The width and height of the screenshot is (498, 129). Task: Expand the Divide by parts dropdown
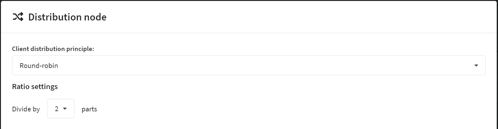point(61,109)
